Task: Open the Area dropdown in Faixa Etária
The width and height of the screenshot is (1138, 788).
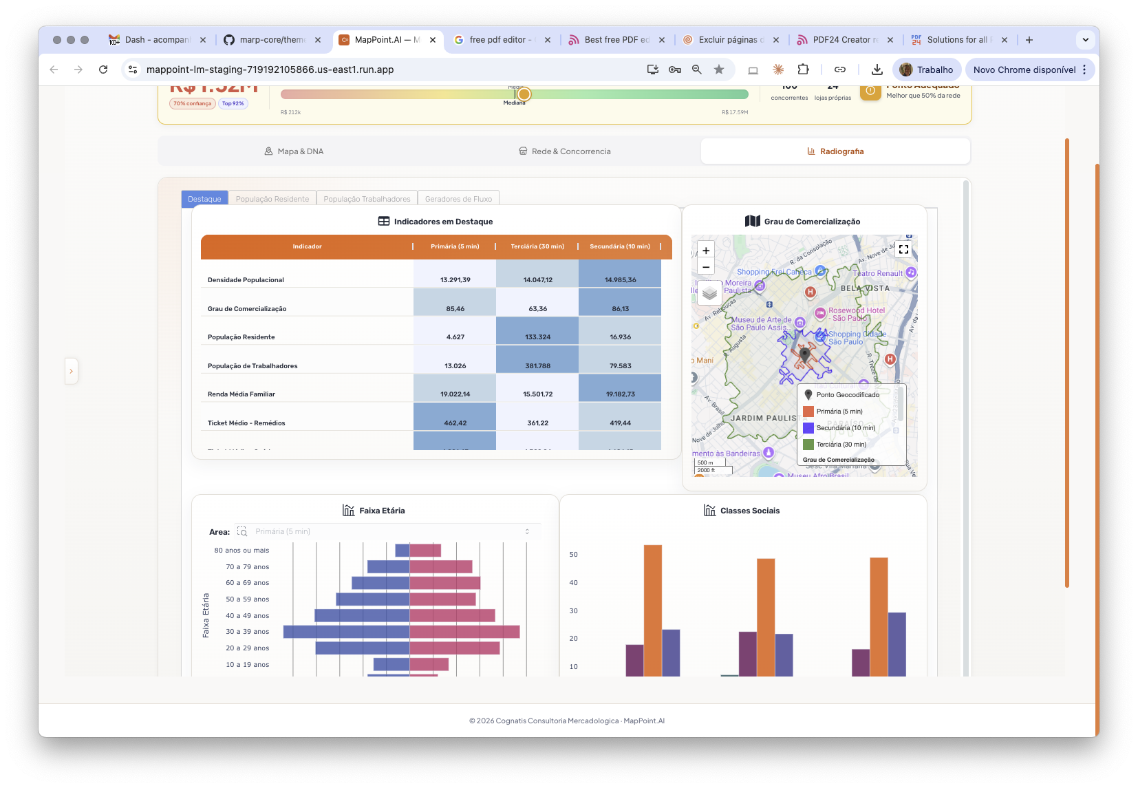Action: (387, 531)
